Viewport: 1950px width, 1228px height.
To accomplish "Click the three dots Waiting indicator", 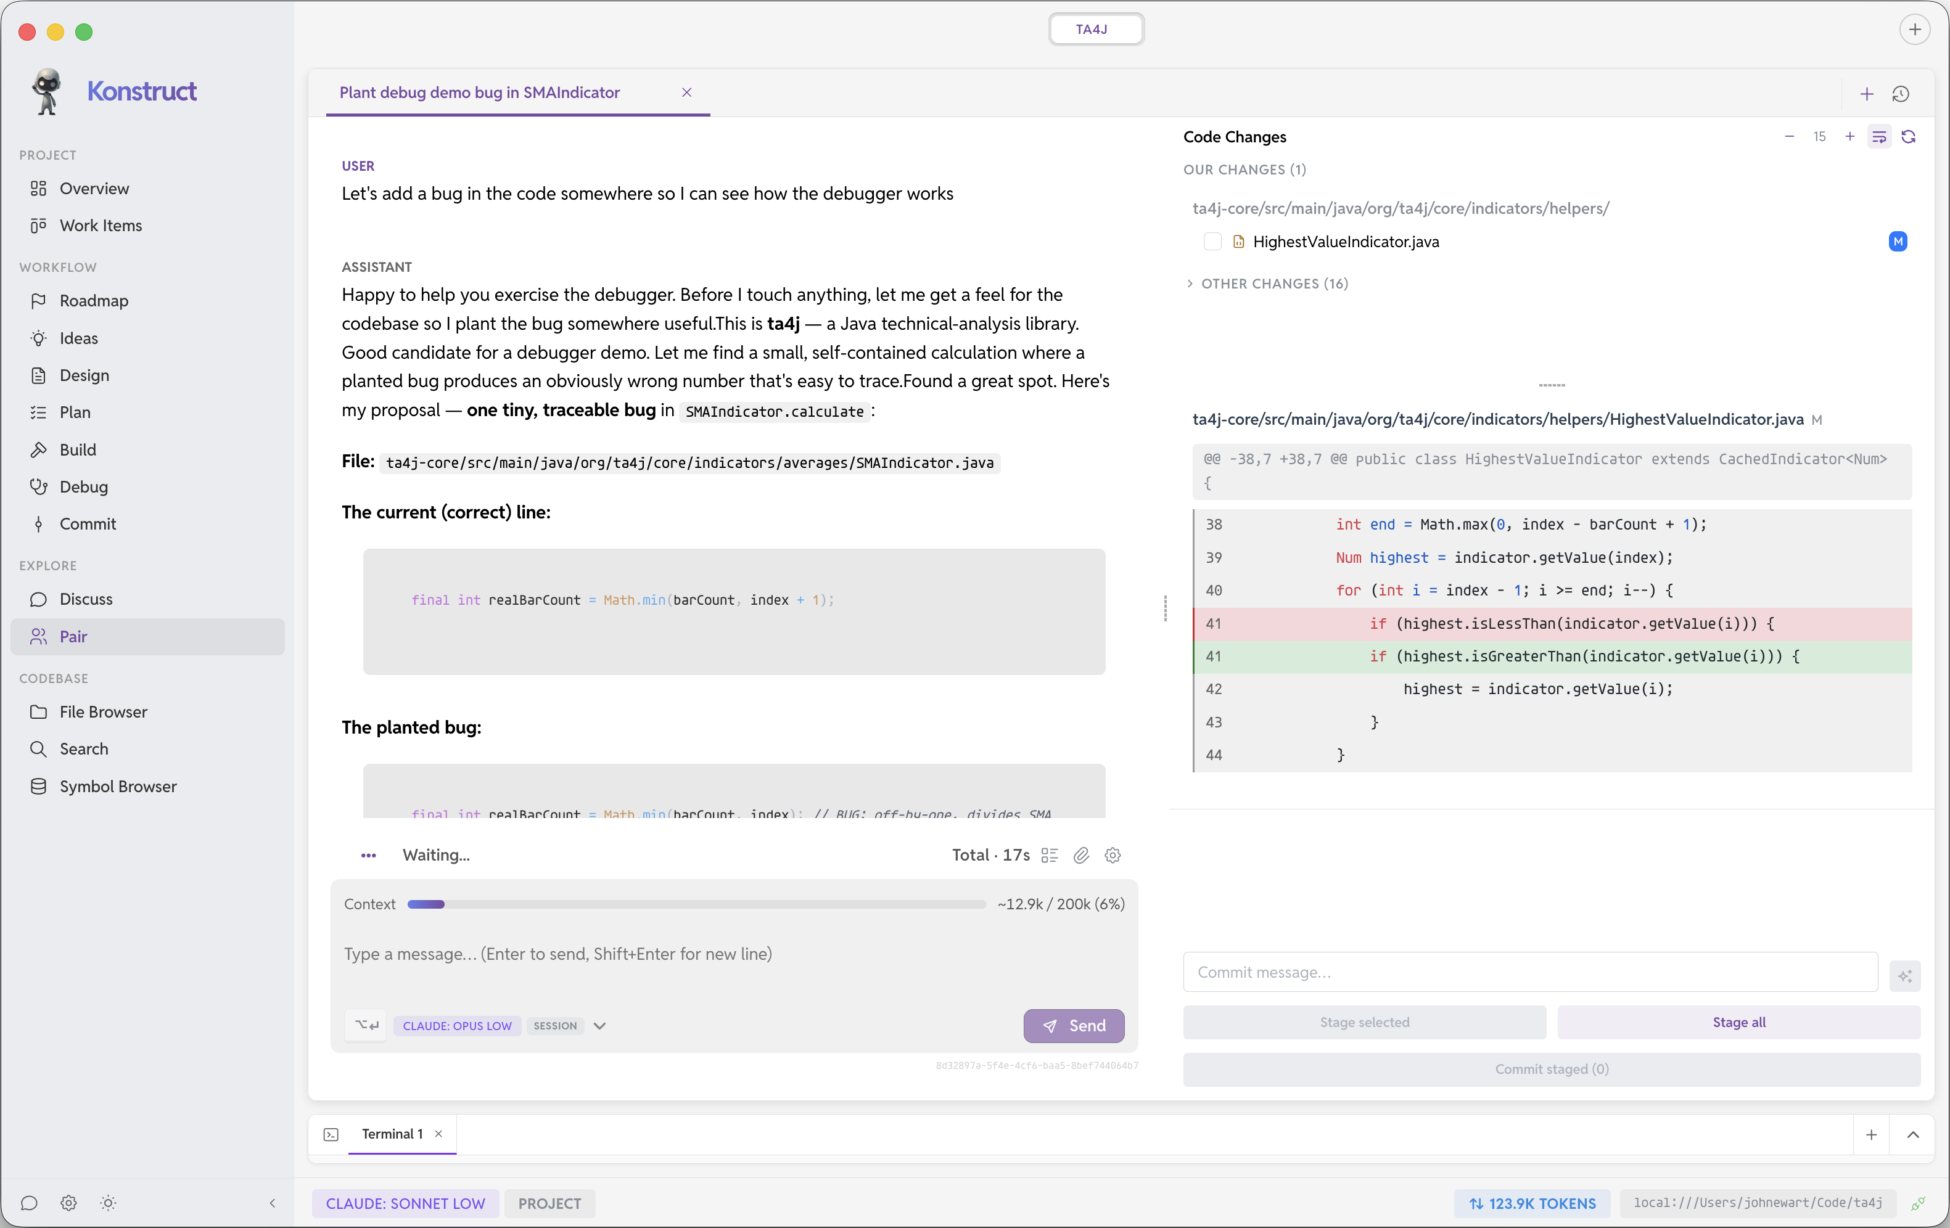I will coord(368,855).
